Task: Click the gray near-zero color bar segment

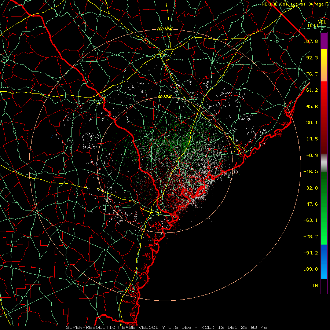Action: (324, 163)
